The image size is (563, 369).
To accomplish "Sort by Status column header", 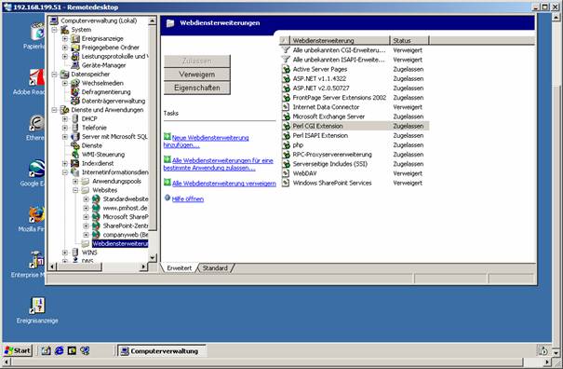I will [x=409, y=40].
